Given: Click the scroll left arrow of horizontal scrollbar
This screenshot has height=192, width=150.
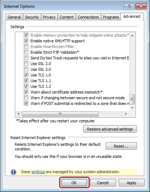Looking at the screenshot, I should pyautogui.click(x=18, y=114).
